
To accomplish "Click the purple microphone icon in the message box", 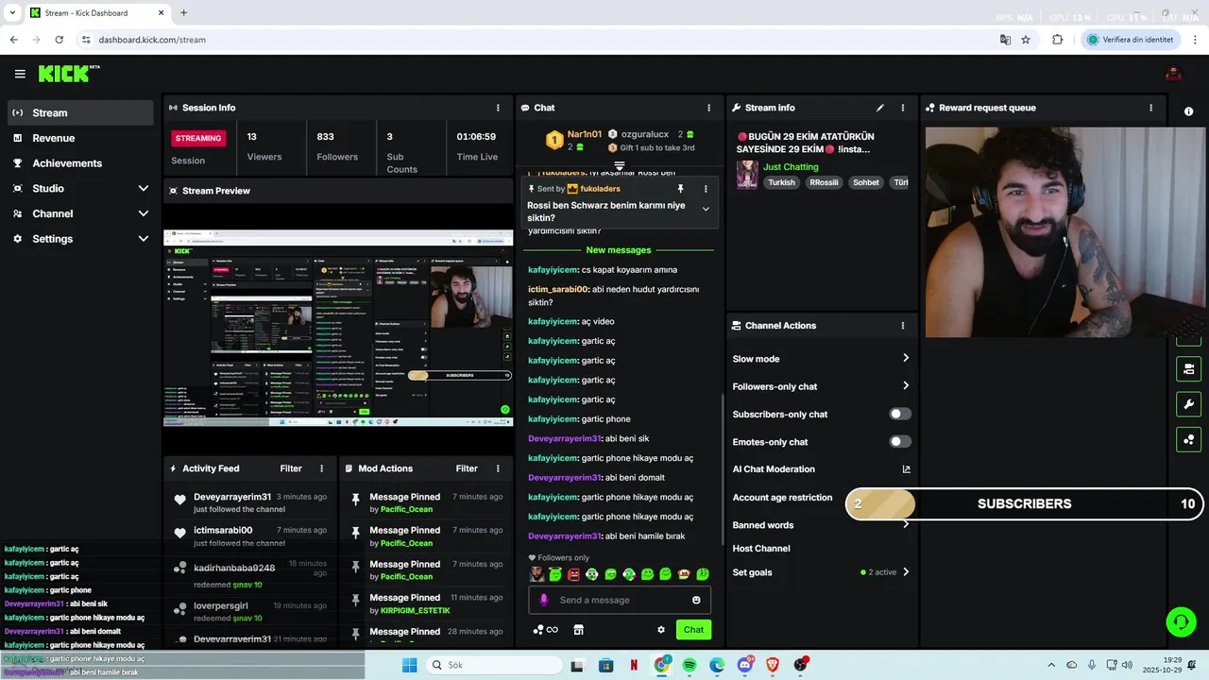I will coord(543,600).
